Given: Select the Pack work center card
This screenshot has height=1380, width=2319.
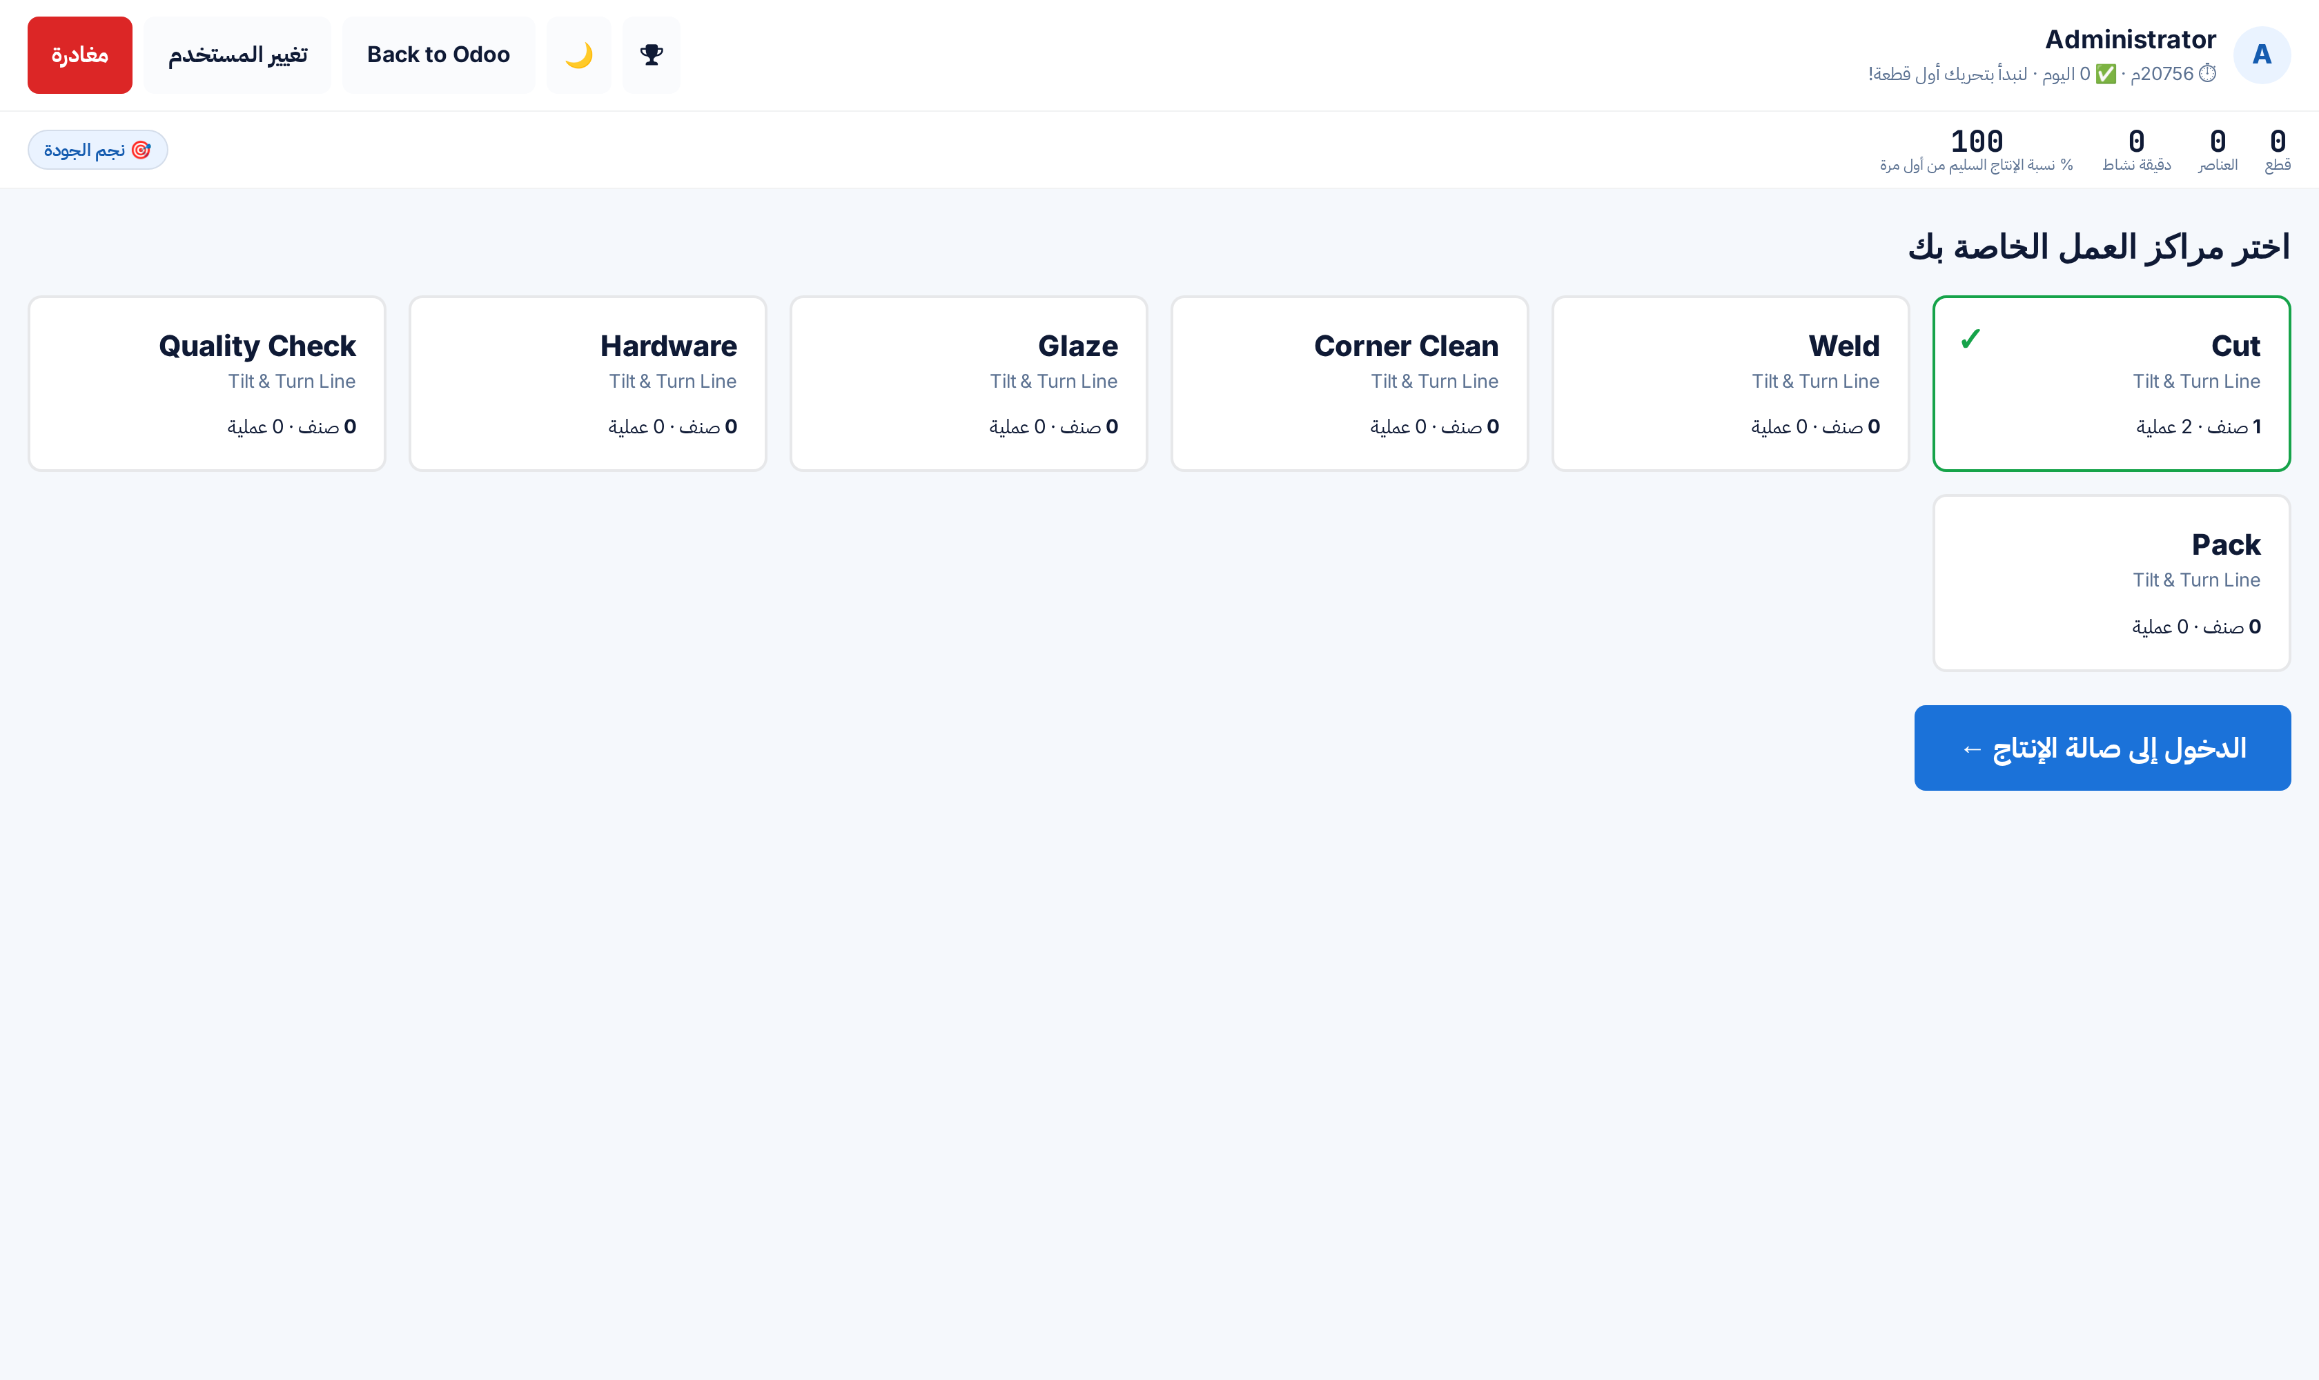Looking at the screenshot, I should (2111, 583).
